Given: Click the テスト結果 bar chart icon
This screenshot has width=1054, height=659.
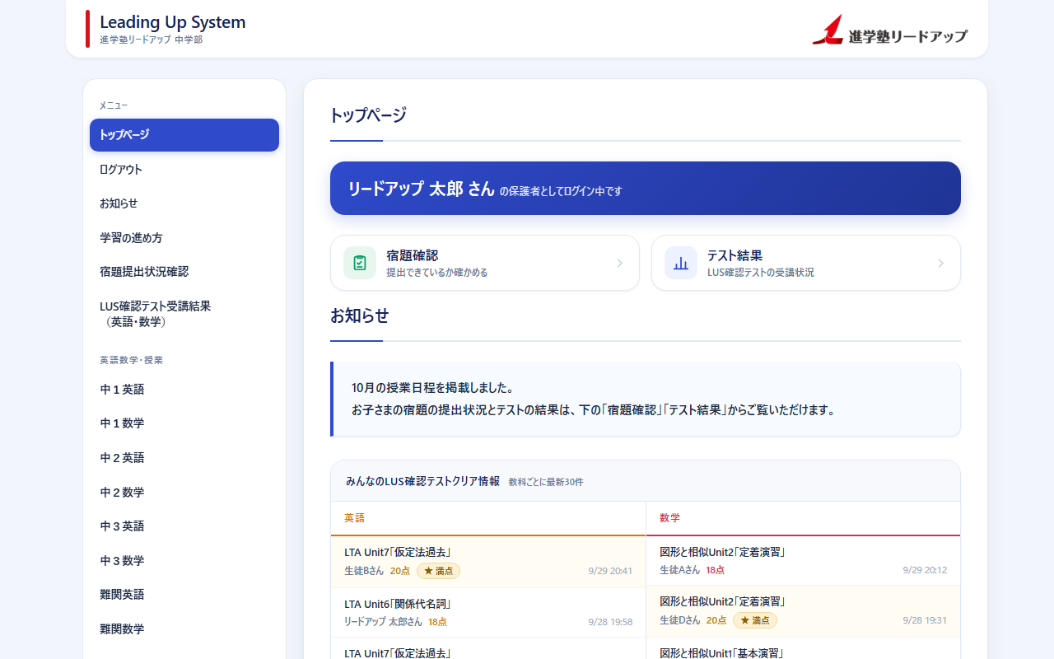Looking at the screenshot, I should [x=681, y=263].
